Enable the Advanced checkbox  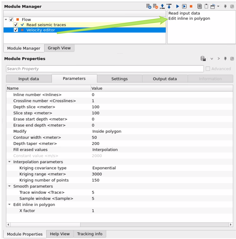tap(208, 69)
